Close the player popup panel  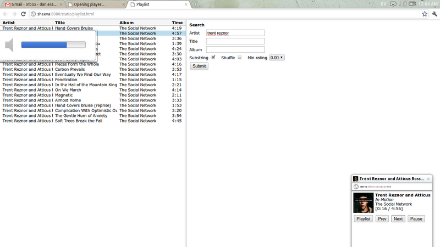click(428, 179)
